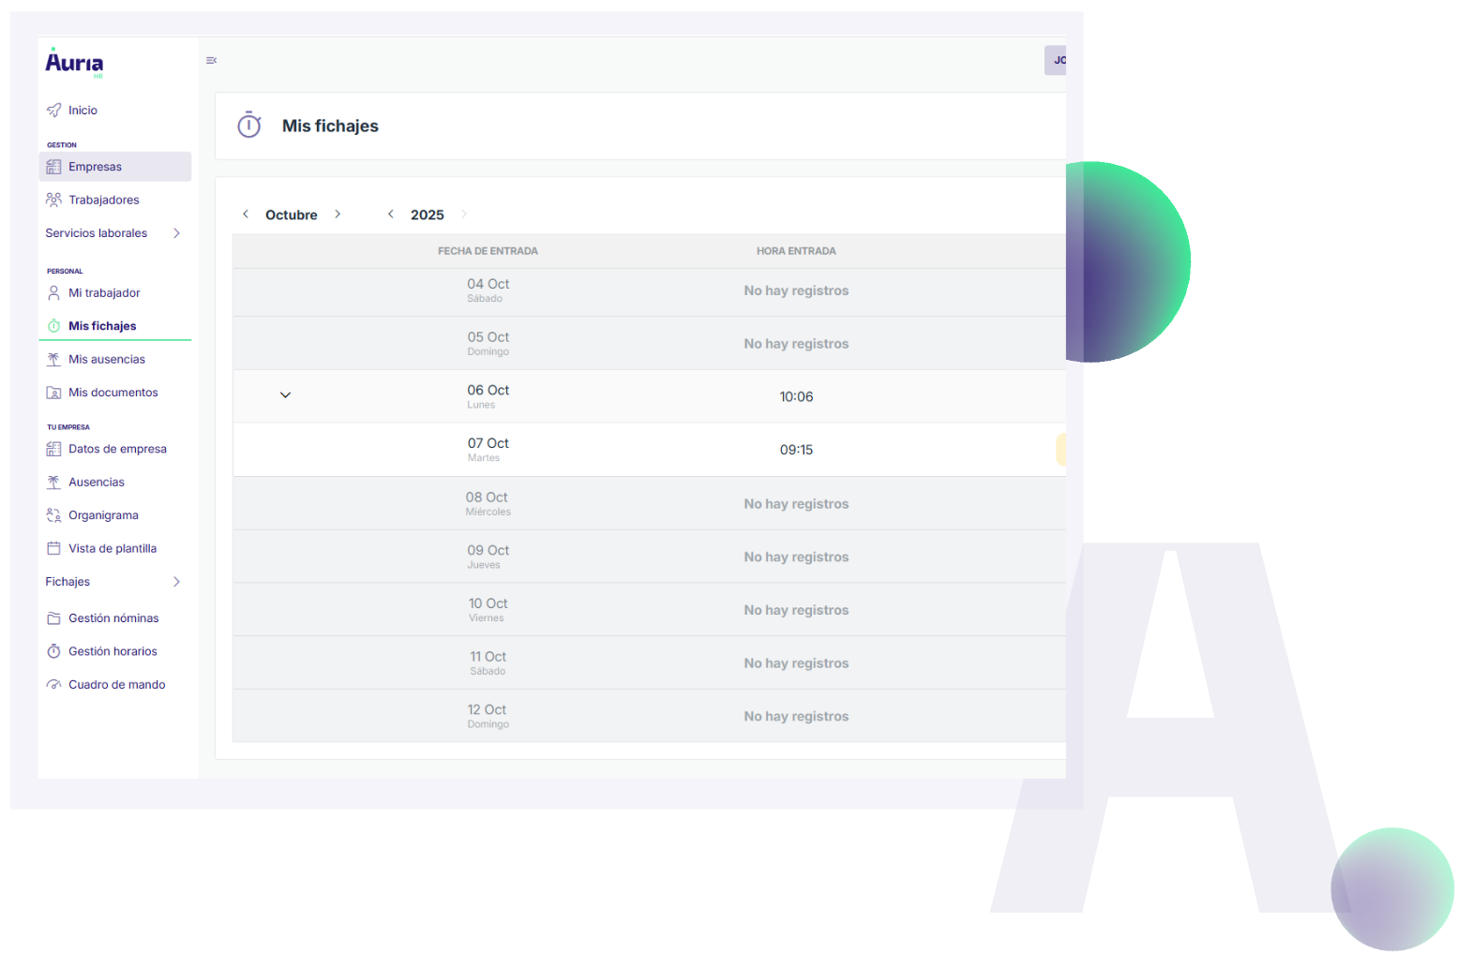Click the 2025 year label
Image resolution: width=1473 pixels, height=967 pixels.
click(x=428, y=215)
